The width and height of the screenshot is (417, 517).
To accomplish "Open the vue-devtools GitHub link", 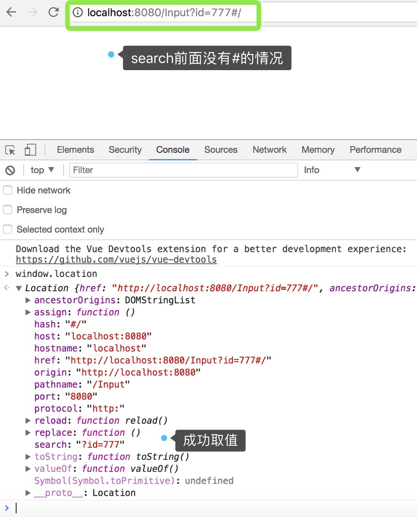I will click(x=116, y=260).
